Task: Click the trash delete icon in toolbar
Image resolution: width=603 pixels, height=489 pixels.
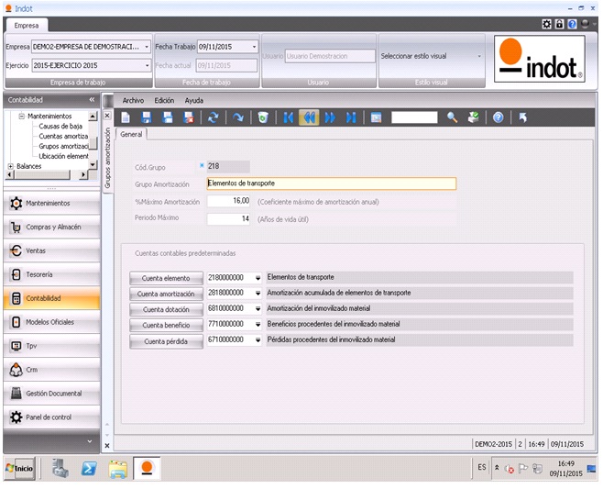Action: coord(263,117)
